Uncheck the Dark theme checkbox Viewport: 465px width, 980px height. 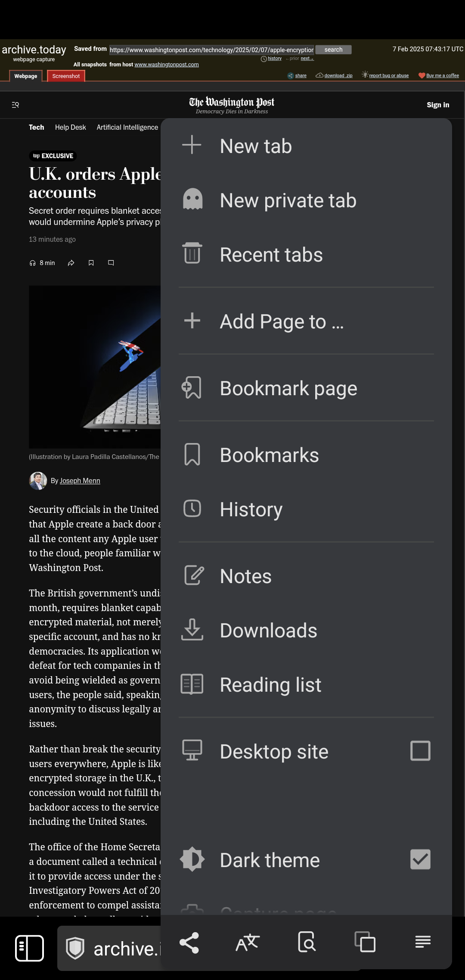tap(420, 859)
